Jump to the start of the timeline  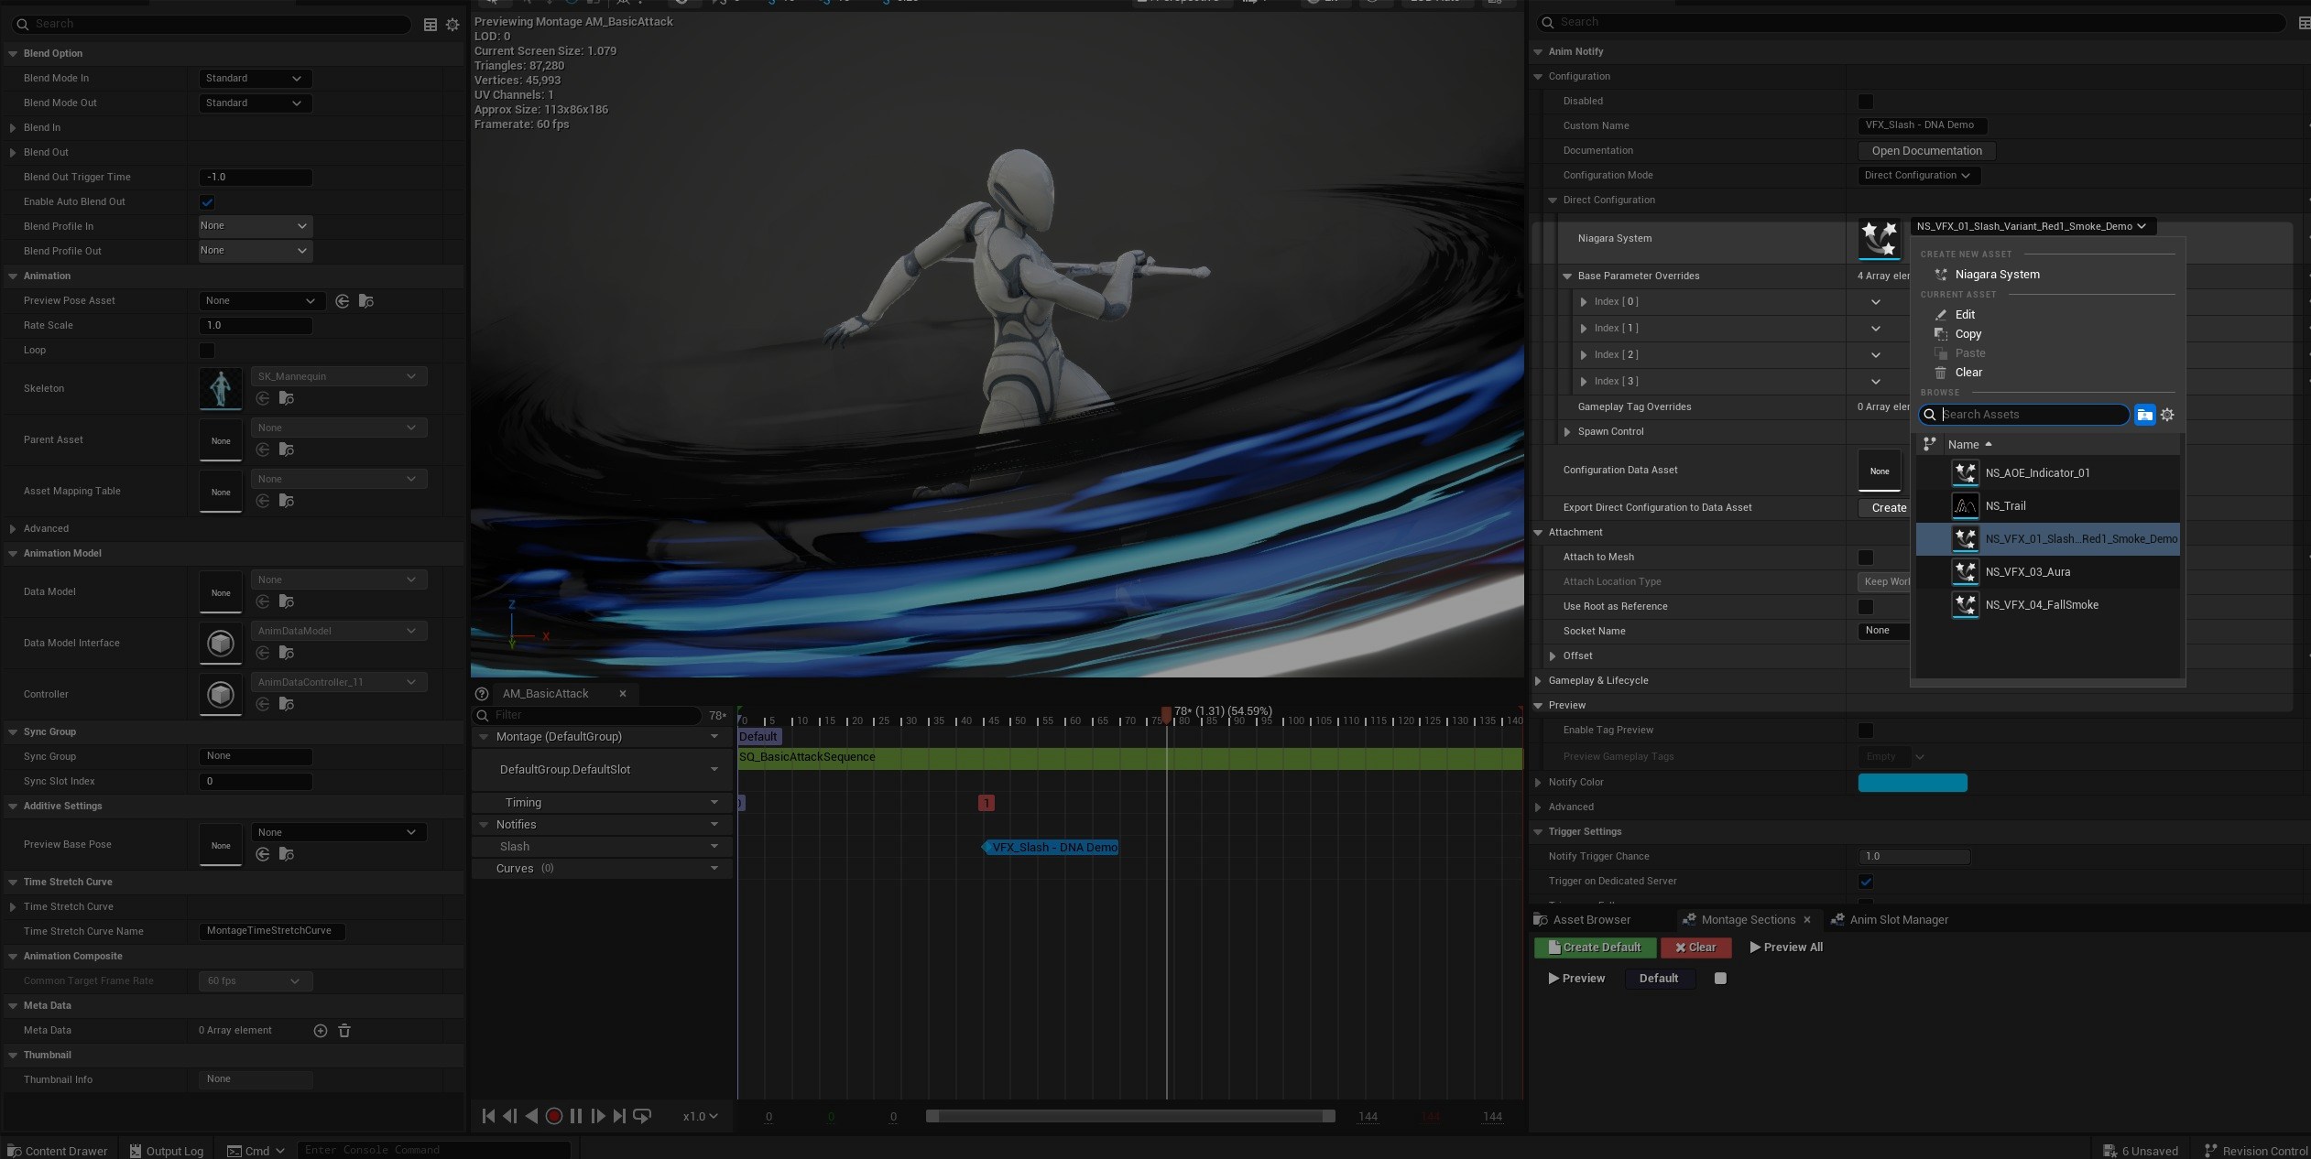tap(488, 1116)
